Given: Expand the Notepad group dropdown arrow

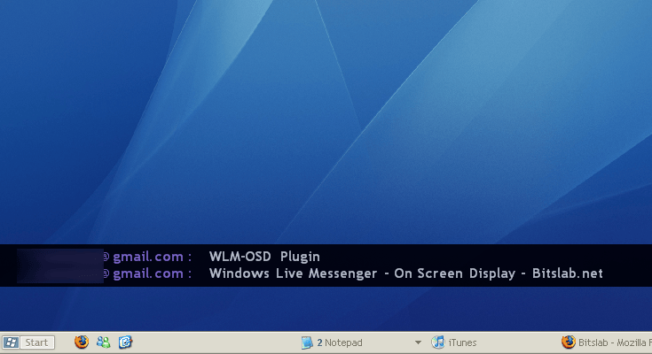Looking at the screenshot, I should pos(418,342).
